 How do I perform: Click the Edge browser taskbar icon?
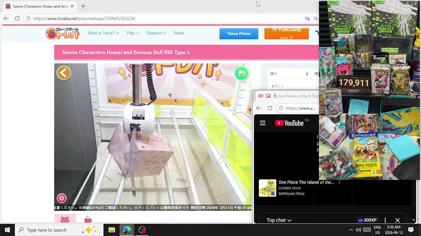(x=127, y=230)
